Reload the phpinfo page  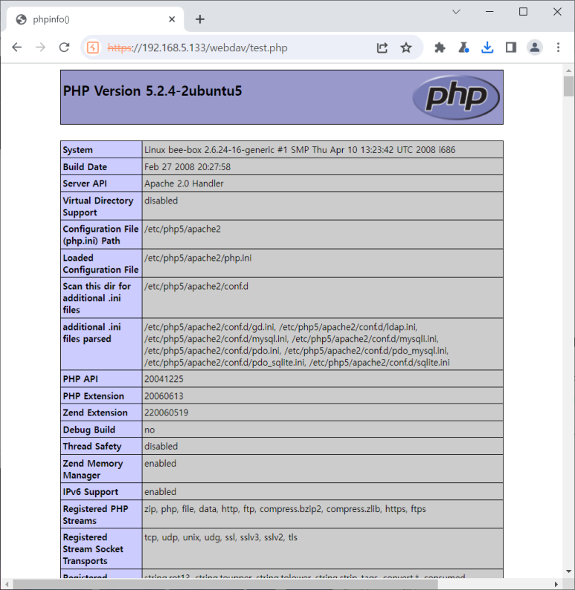(65, 48)
